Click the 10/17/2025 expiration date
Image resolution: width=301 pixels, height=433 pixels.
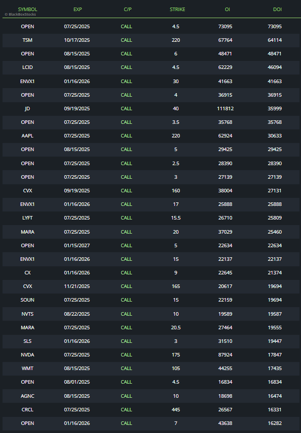click(x=77, y=40)
